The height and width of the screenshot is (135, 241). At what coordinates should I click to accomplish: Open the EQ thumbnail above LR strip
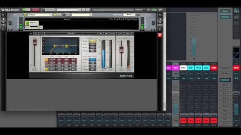[236, 50]
